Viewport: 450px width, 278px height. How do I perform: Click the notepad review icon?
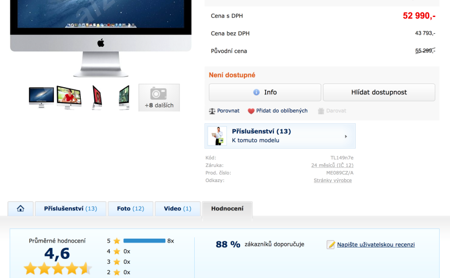(331, 245)
